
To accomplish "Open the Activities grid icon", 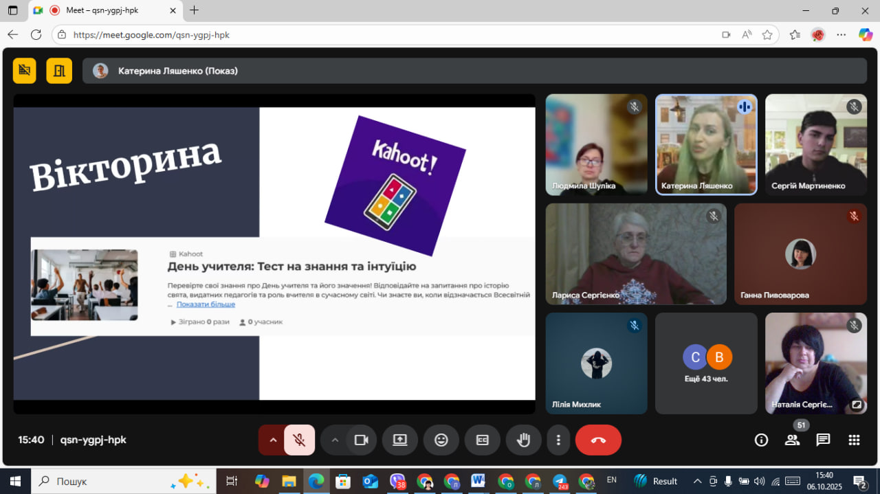I will pos(854,440).
